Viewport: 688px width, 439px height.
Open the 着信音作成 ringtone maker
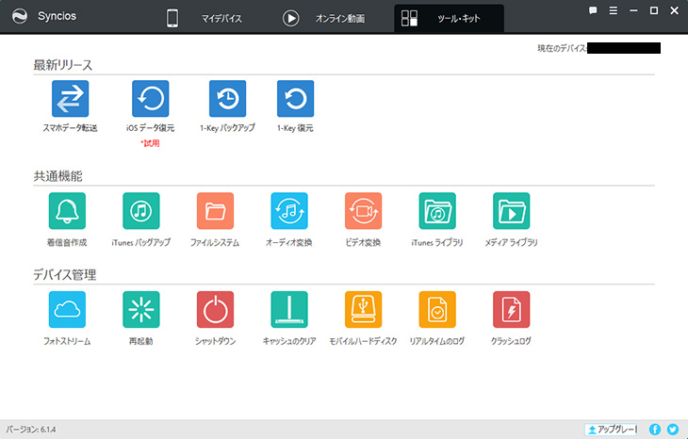click(x=67, y=211)
